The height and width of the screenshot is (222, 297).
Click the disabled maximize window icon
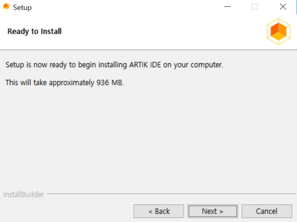255,7
